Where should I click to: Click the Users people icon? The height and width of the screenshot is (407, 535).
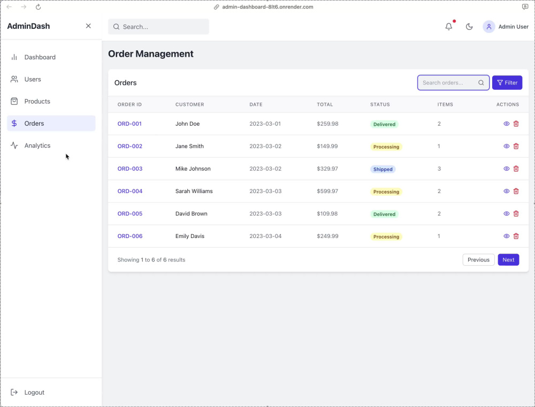14,79
